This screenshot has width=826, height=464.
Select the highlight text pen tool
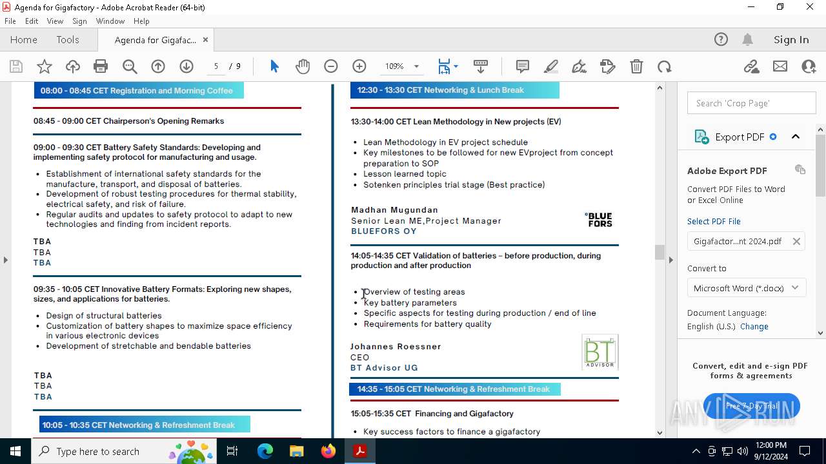point(551,66)
